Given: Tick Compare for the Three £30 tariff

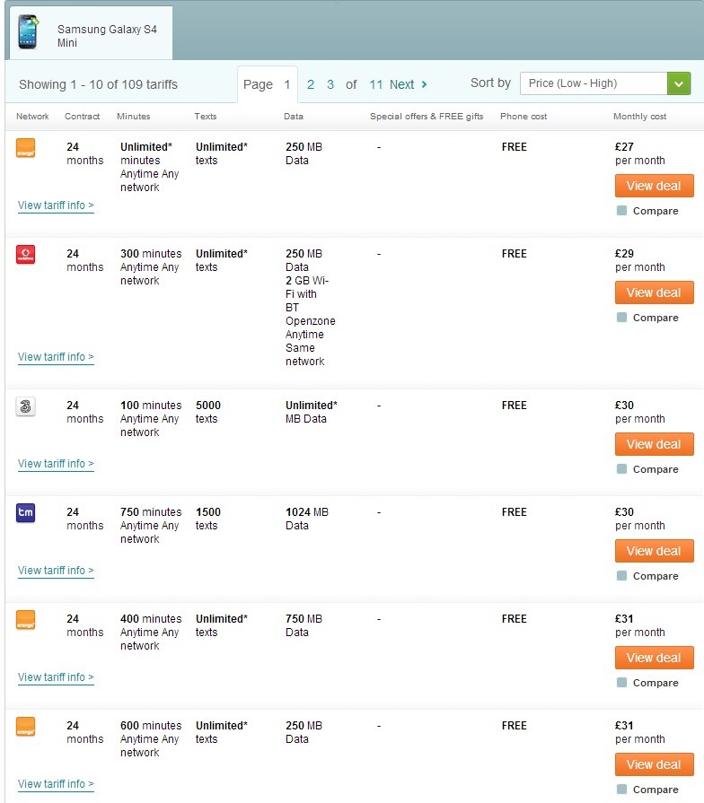Looking at the screenshot, I should coord(621,469).
